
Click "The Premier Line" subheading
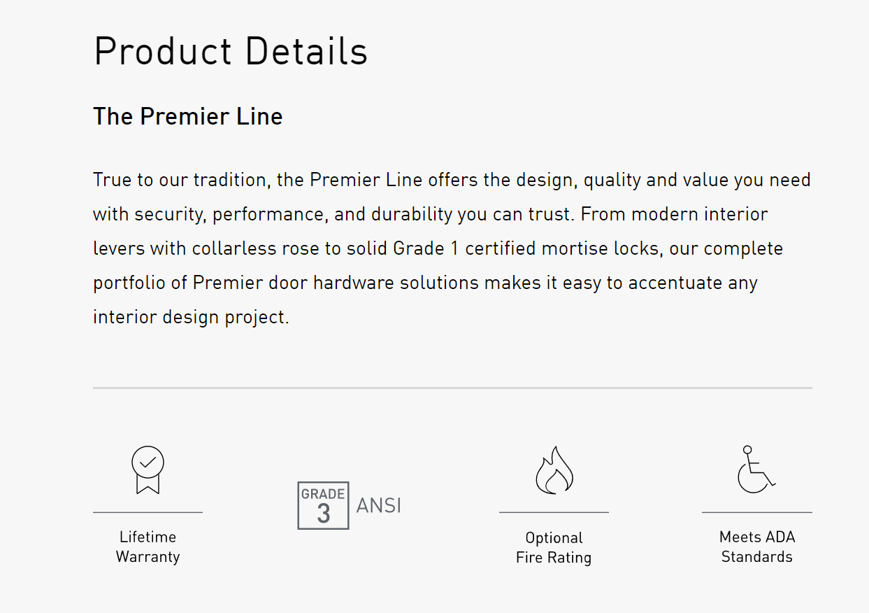tap(187, 116)
